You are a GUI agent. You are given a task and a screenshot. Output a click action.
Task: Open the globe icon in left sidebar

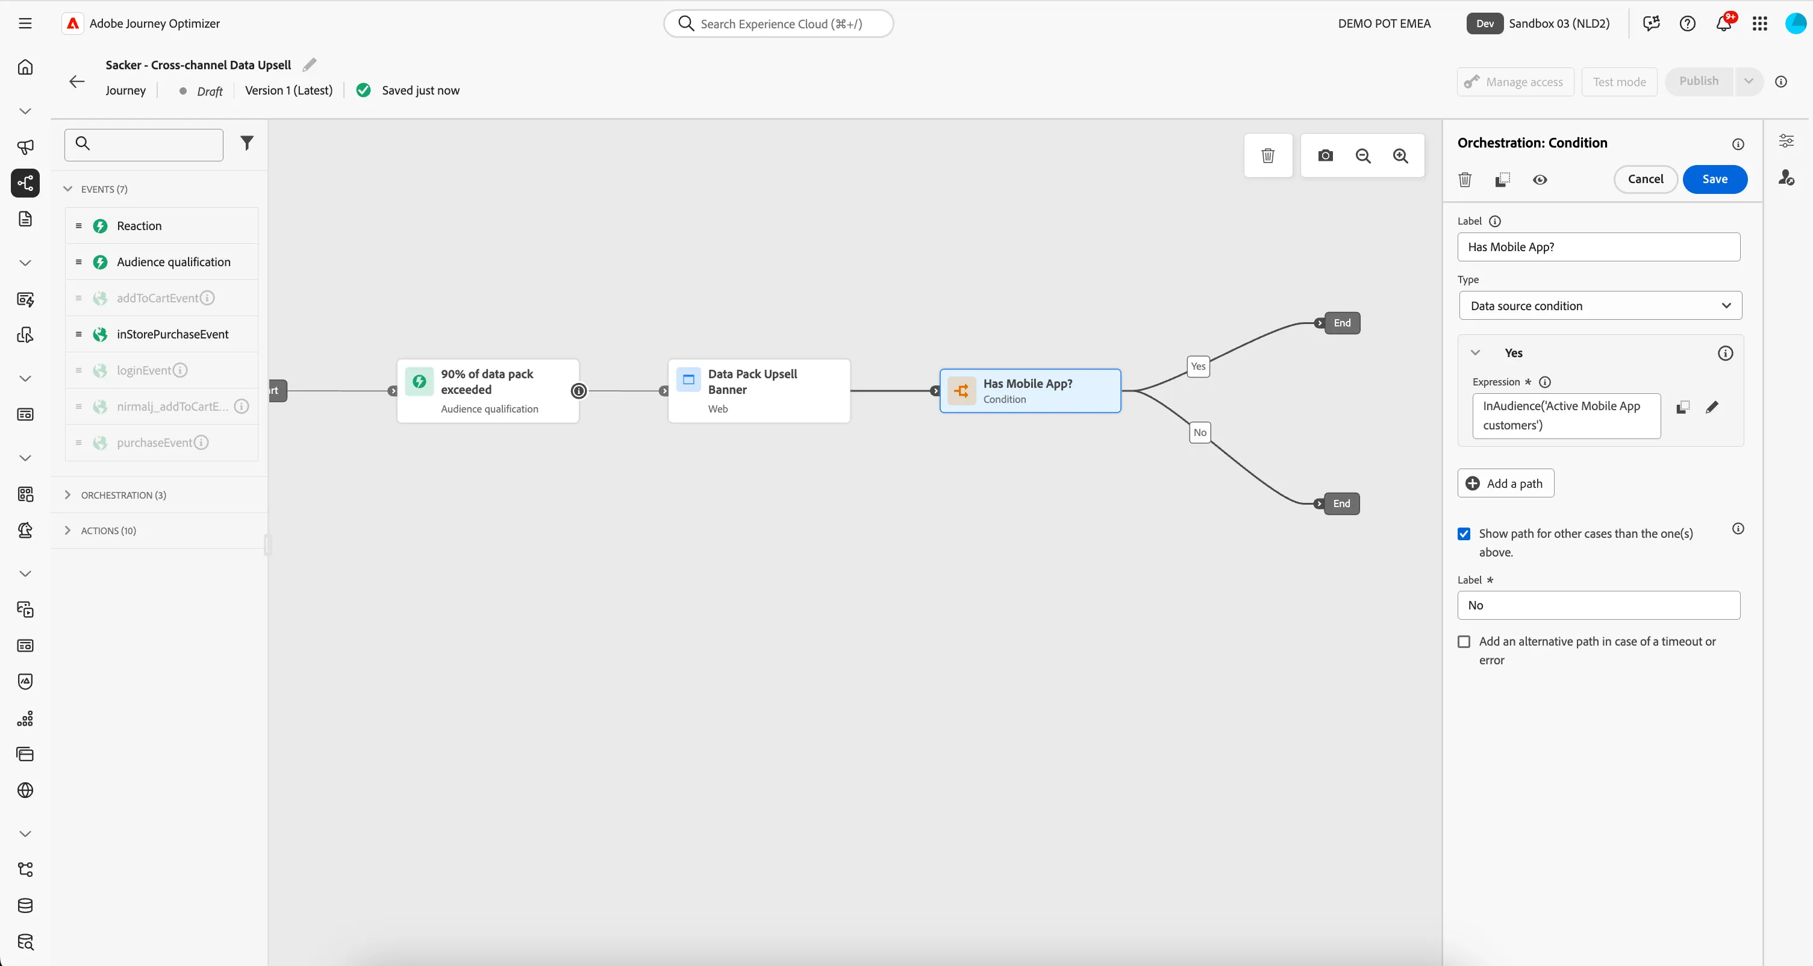25,790
